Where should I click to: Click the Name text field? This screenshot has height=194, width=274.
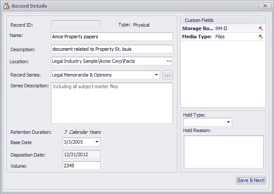point(111,37)
